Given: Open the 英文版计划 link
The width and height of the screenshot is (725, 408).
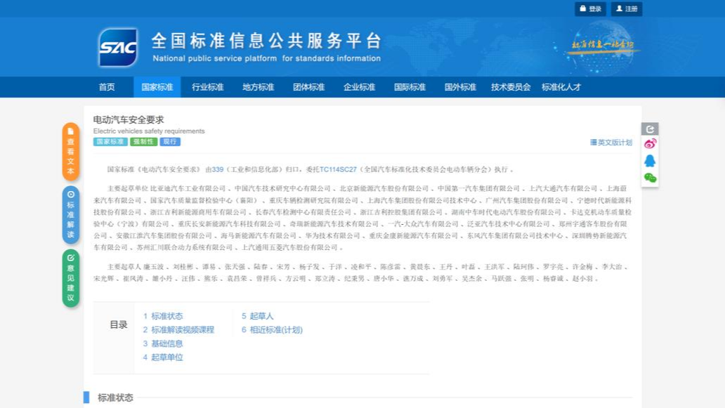Looking at the screenshot, I should (x=611, y=143).
